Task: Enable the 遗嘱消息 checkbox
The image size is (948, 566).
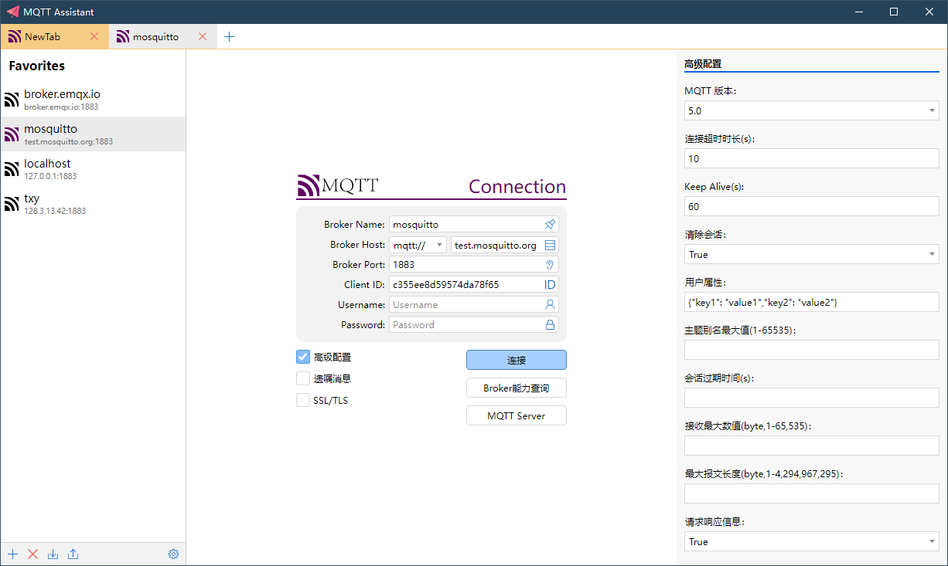Action: coord(303,378)
